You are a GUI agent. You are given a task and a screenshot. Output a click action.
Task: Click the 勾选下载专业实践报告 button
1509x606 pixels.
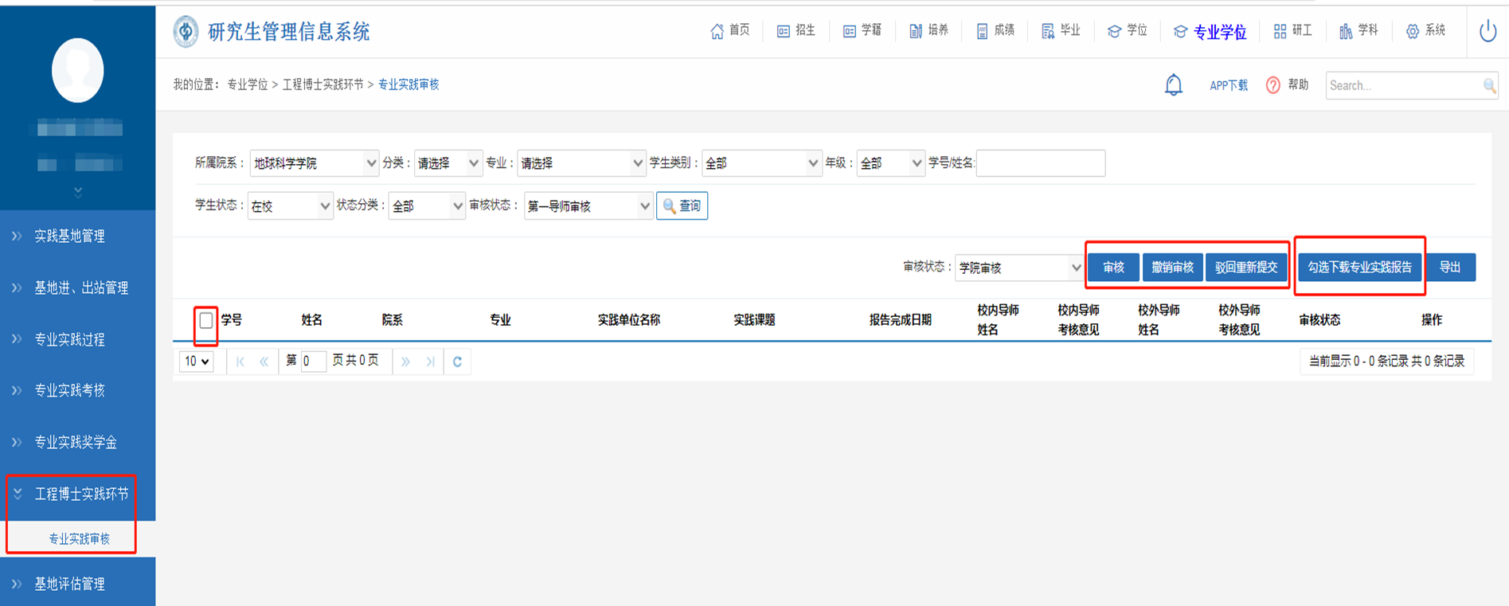pos(1359,268)
